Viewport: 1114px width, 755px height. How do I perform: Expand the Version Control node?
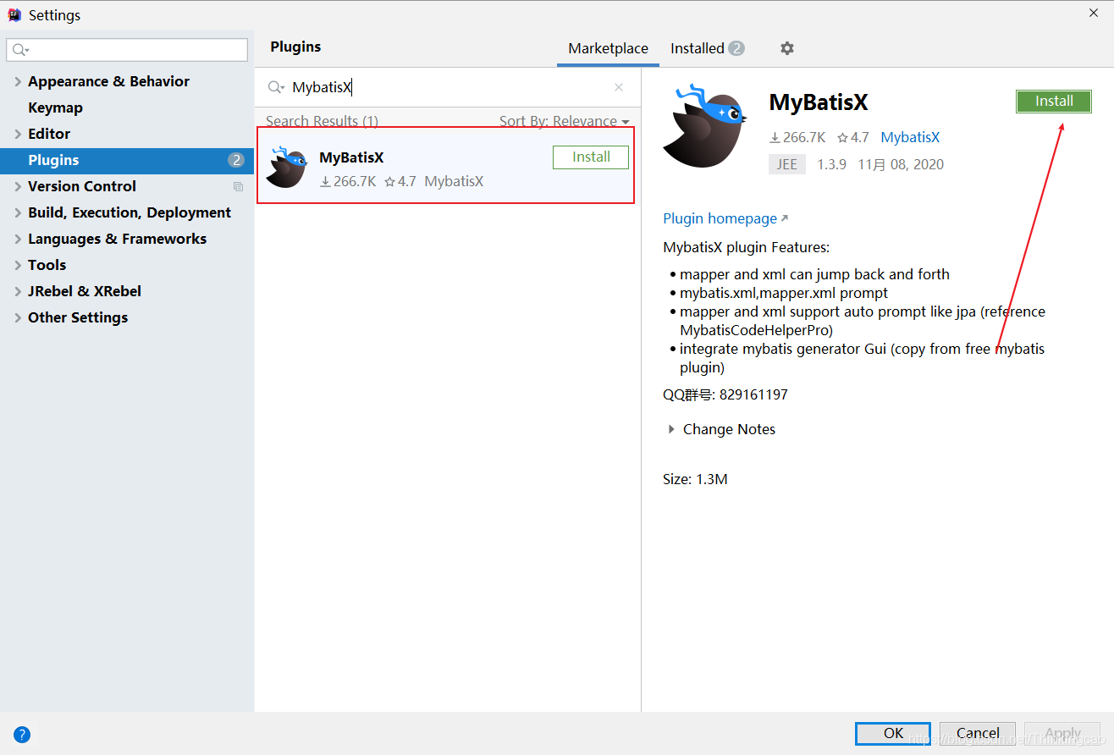[x=18, y=186]
